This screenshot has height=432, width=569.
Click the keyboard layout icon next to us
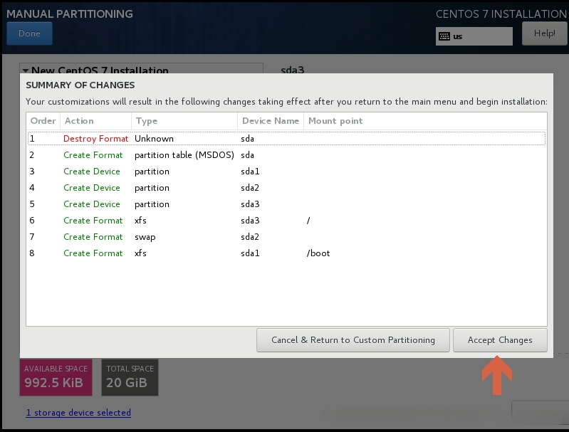pyautogui.click(x=444, y=36)
